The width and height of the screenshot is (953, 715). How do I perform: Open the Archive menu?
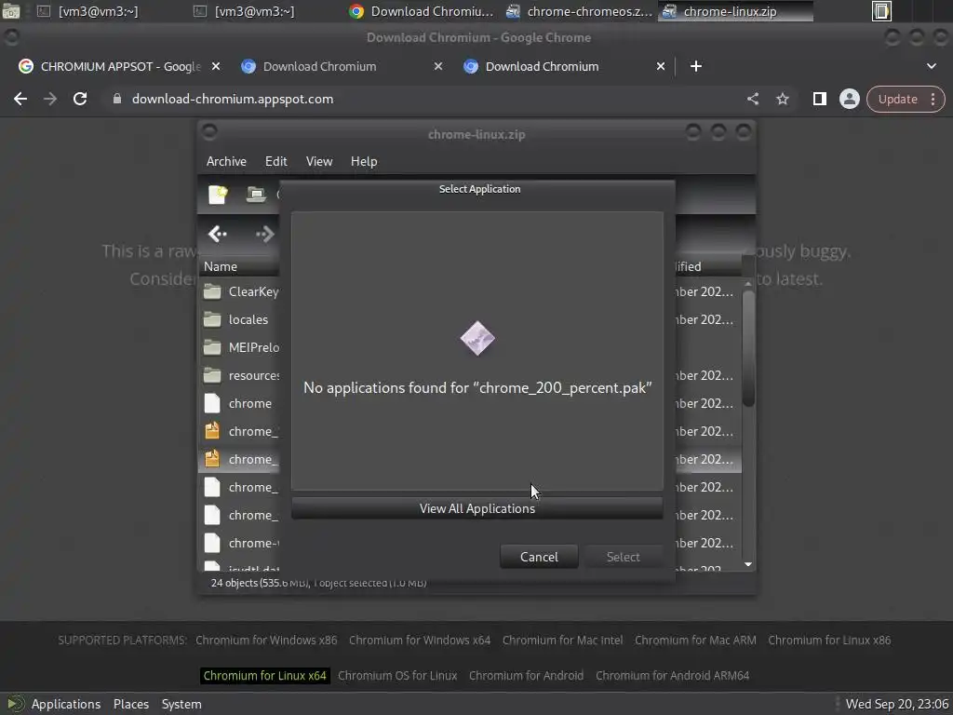pos(226,161)
